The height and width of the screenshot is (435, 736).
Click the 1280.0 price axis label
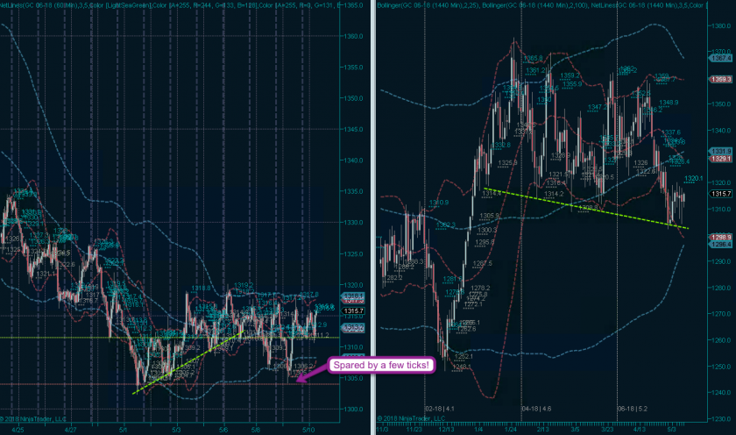721,288
